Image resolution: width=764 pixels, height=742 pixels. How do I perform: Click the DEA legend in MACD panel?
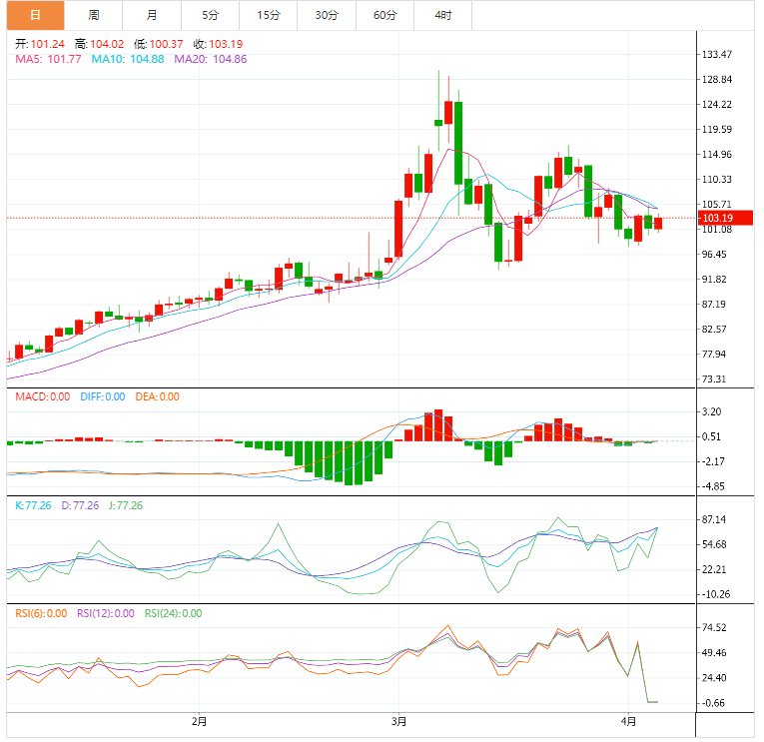[157, 396]
